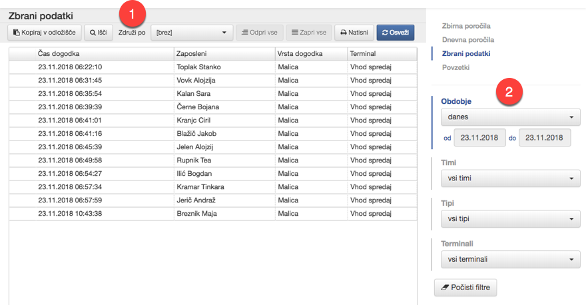Image resolution: width=586 pixels, height=305 pixels.
Task: Expand the Obdobje danes dropdown
Action: [x=511, y=117]
